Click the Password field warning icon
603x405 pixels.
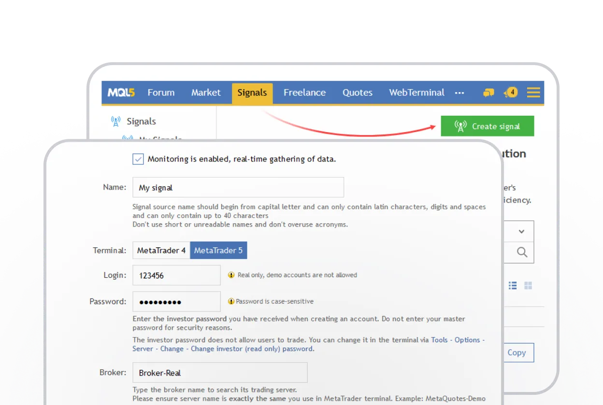click(x=231, y=301)
